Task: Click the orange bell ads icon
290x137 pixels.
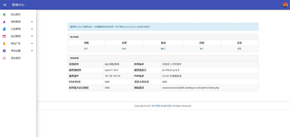Action: tap(4, 44)
